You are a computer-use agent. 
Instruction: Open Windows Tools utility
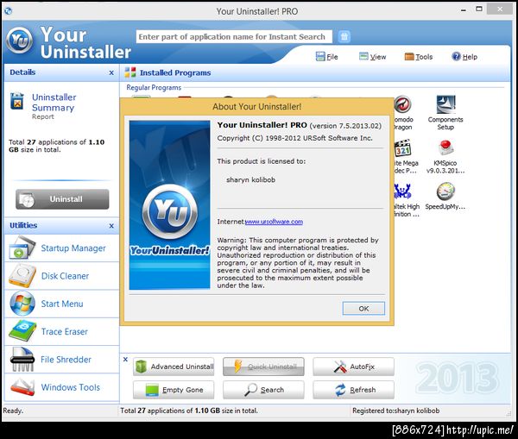62,387
